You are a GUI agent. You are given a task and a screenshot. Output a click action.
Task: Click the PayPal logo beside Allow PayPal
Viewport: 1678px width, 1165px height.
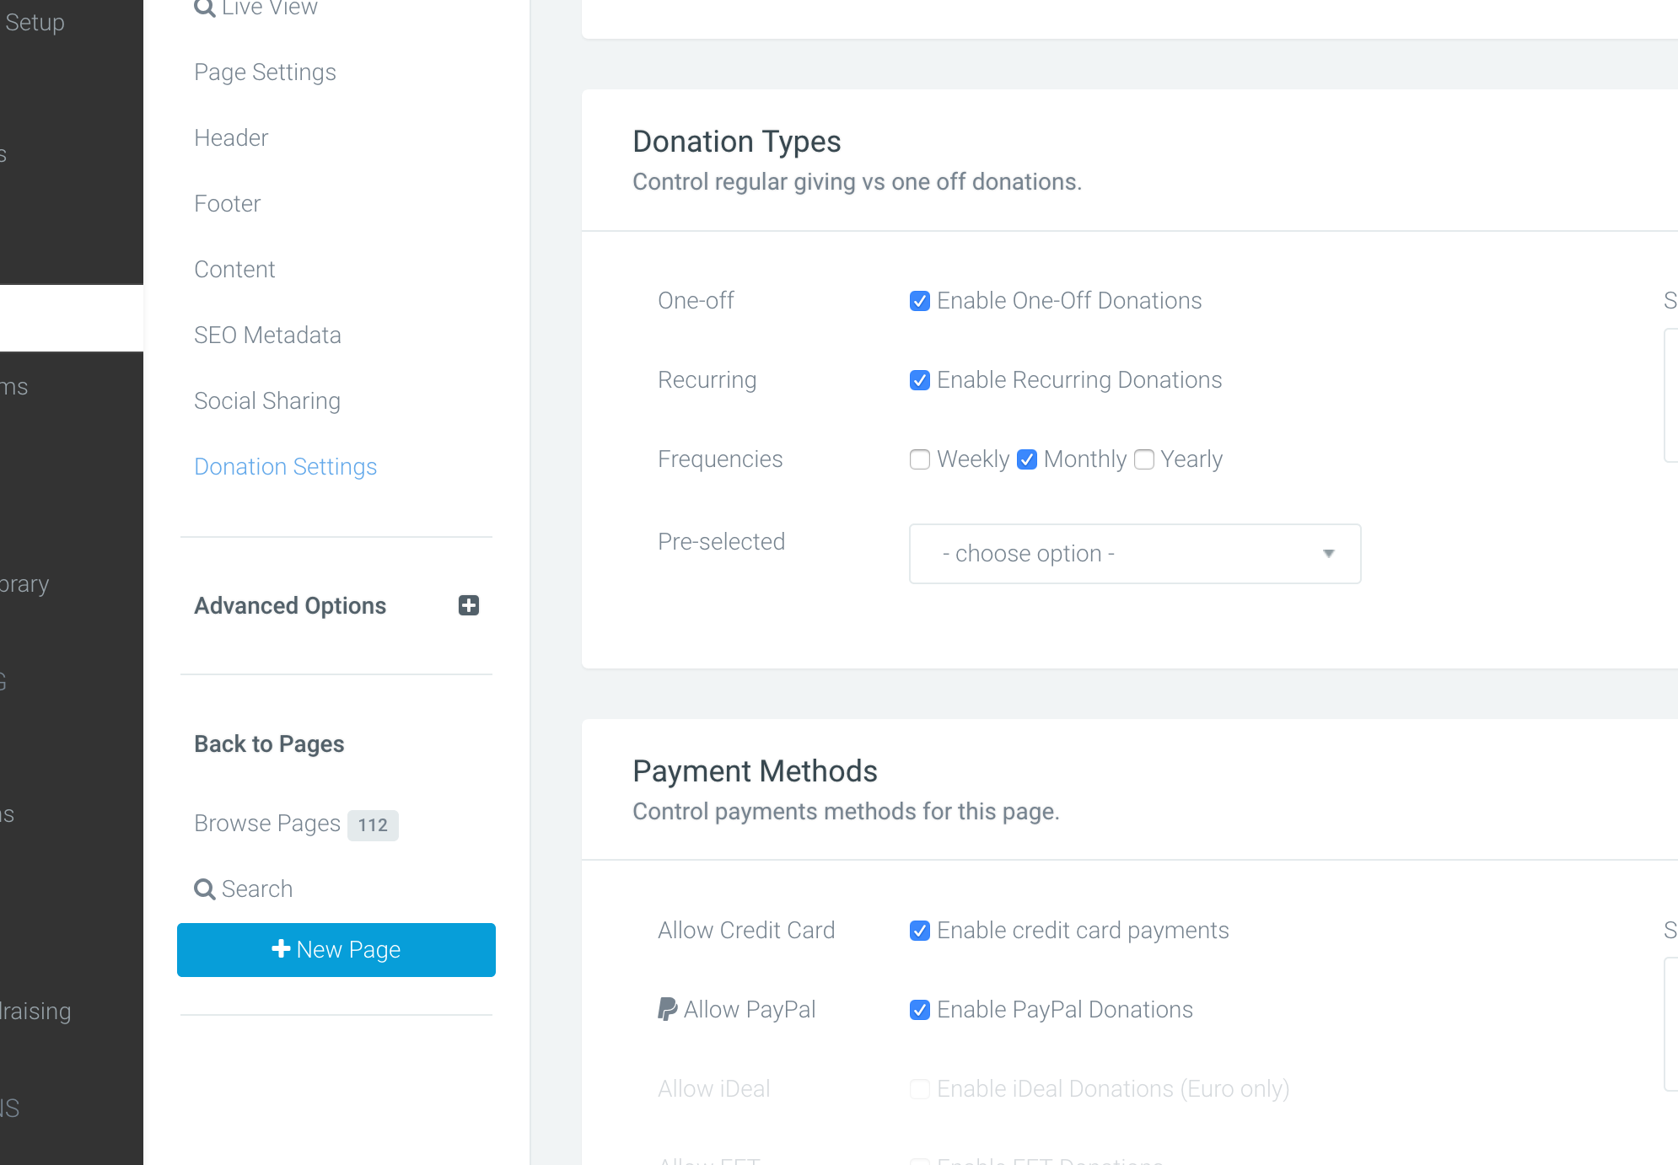pyautogui.click(x=665, y=1008)
